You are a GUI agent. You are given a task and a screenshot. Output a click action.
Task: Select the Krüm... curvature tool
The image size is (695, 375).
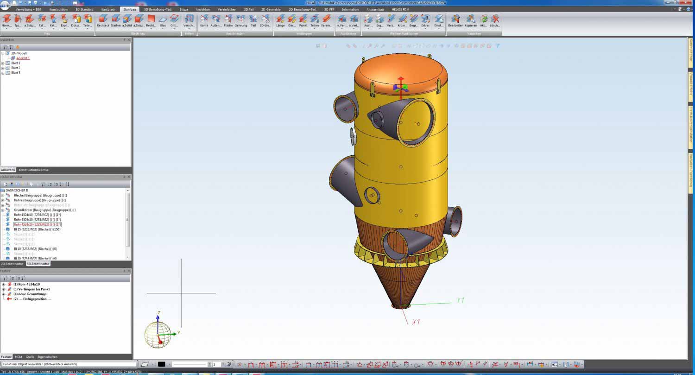coord(403,21)
